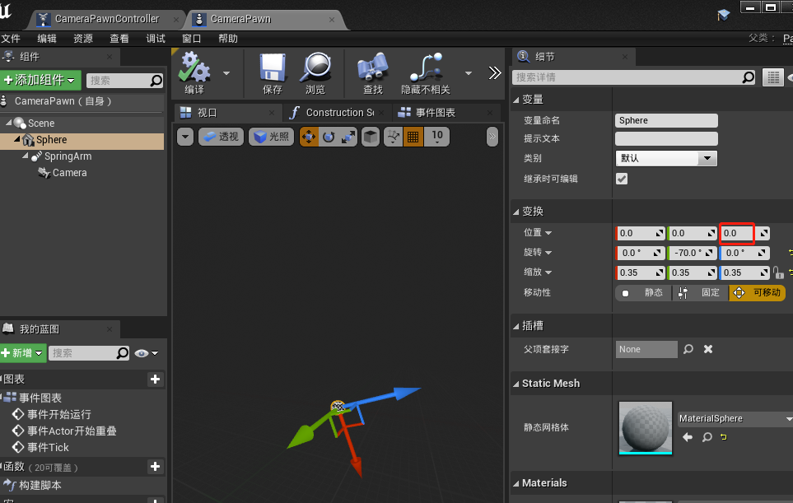This screenshot has width=793, height=503.
Task: Click the 变量命名 field containing Sphere
Action: tap(666, 120)
